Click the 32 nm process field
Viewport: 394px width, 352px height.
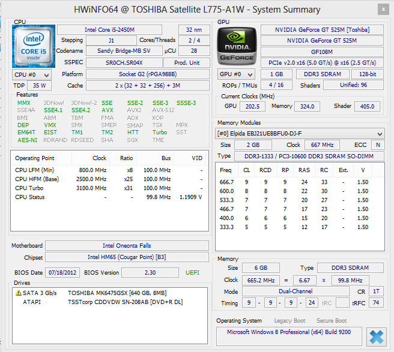[194, 29]
